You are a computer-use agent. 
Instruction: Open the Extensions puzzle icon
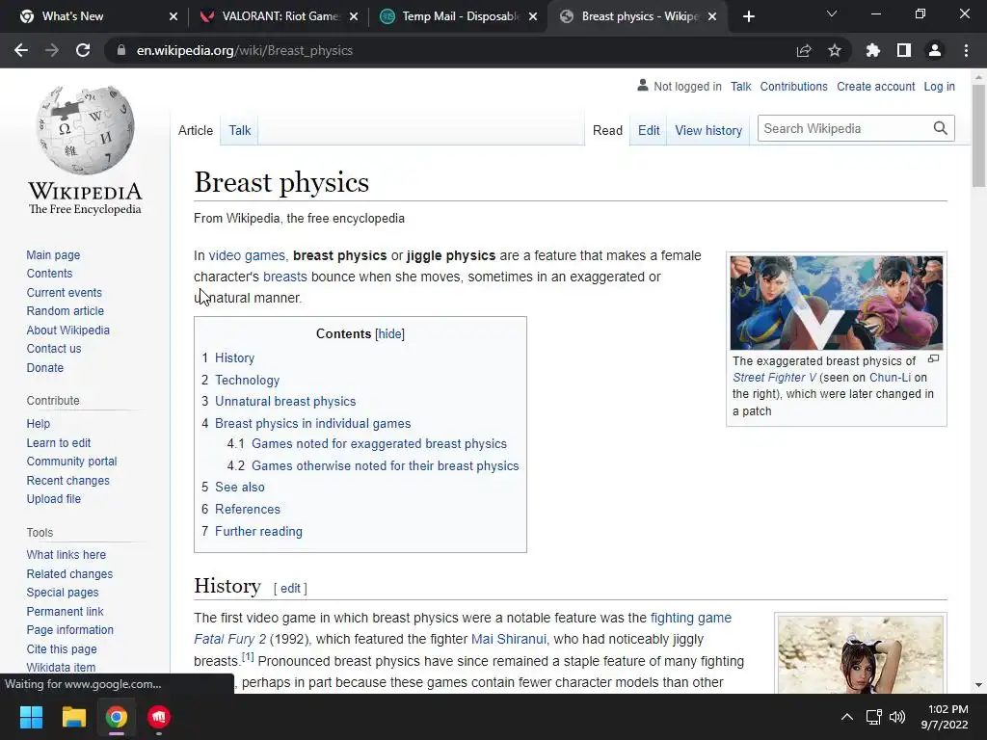pyautogui.click(x=872, y=50)
